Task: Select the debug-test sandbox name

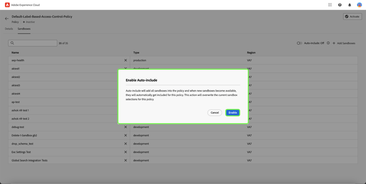Action: click(18, 127)
